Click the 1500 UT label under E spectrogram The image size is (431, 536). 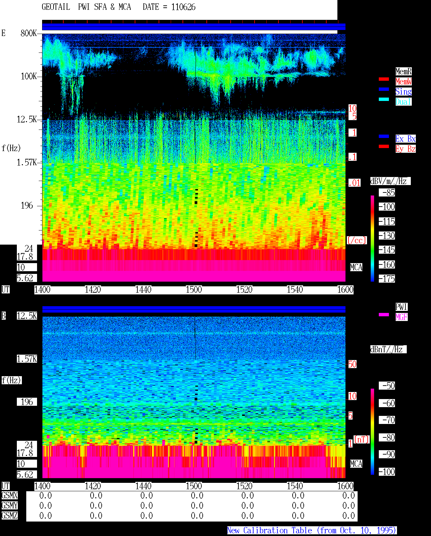[x=194, y=290]
